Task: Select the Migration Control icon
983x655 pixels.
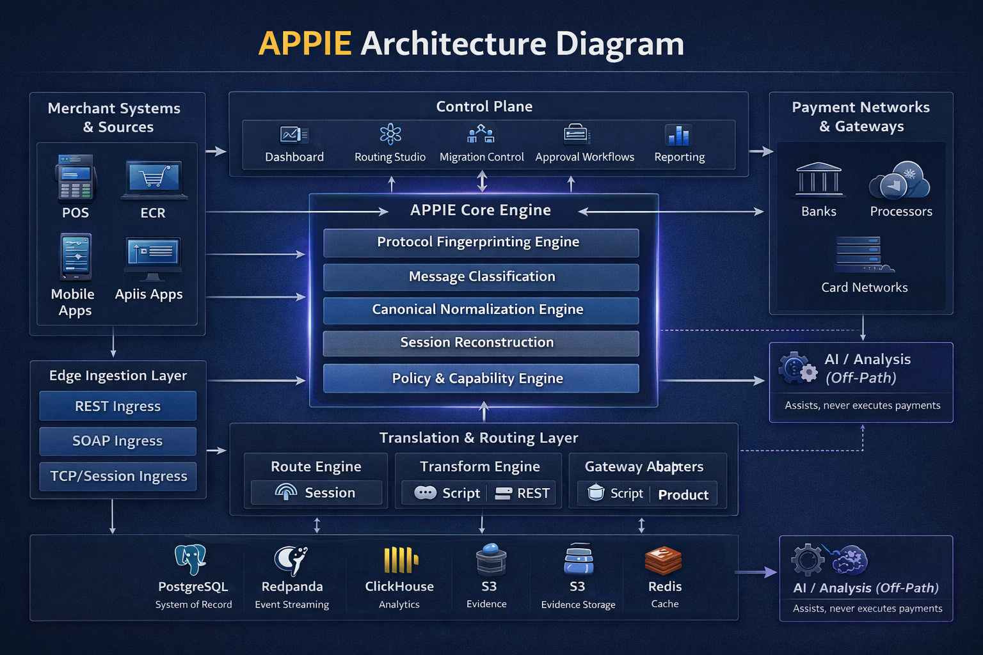Action: point(481,134)
